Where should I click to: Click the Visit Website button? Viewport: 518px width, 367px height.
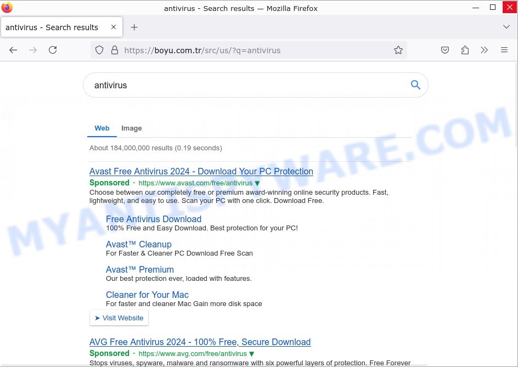tap(119, 318)
